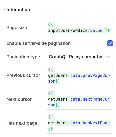
Task: Edit the Next cursor input field
Action: click(x=79, y=99)
